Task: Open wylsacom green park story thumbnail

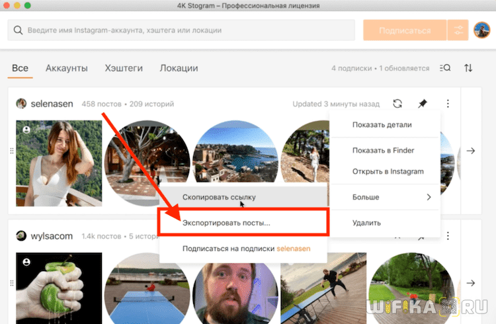Action: tap(411, 288)
